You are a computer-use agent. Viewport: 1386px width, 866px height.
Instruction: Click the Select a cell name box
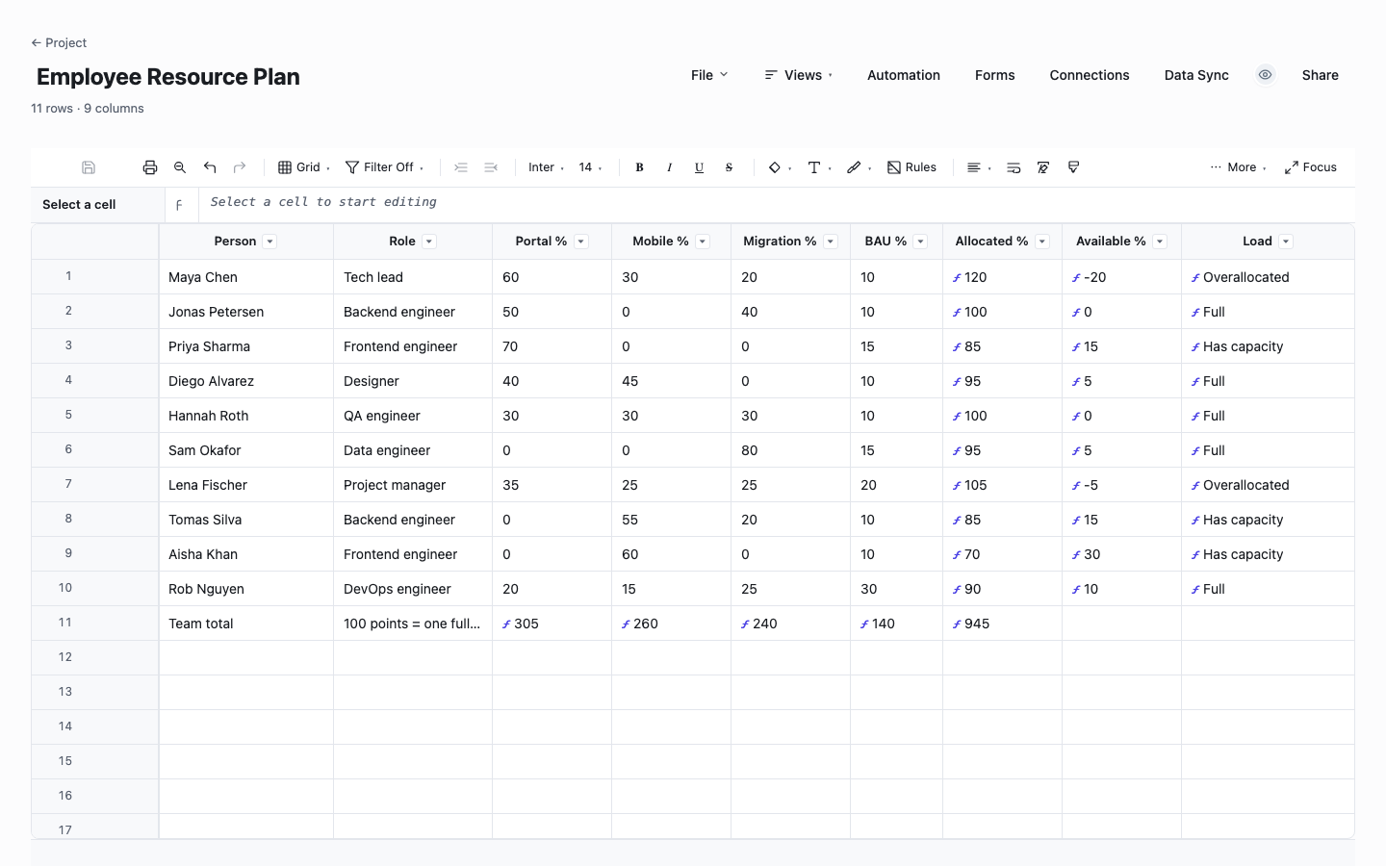pyautogui.click(x=97, y=205)
